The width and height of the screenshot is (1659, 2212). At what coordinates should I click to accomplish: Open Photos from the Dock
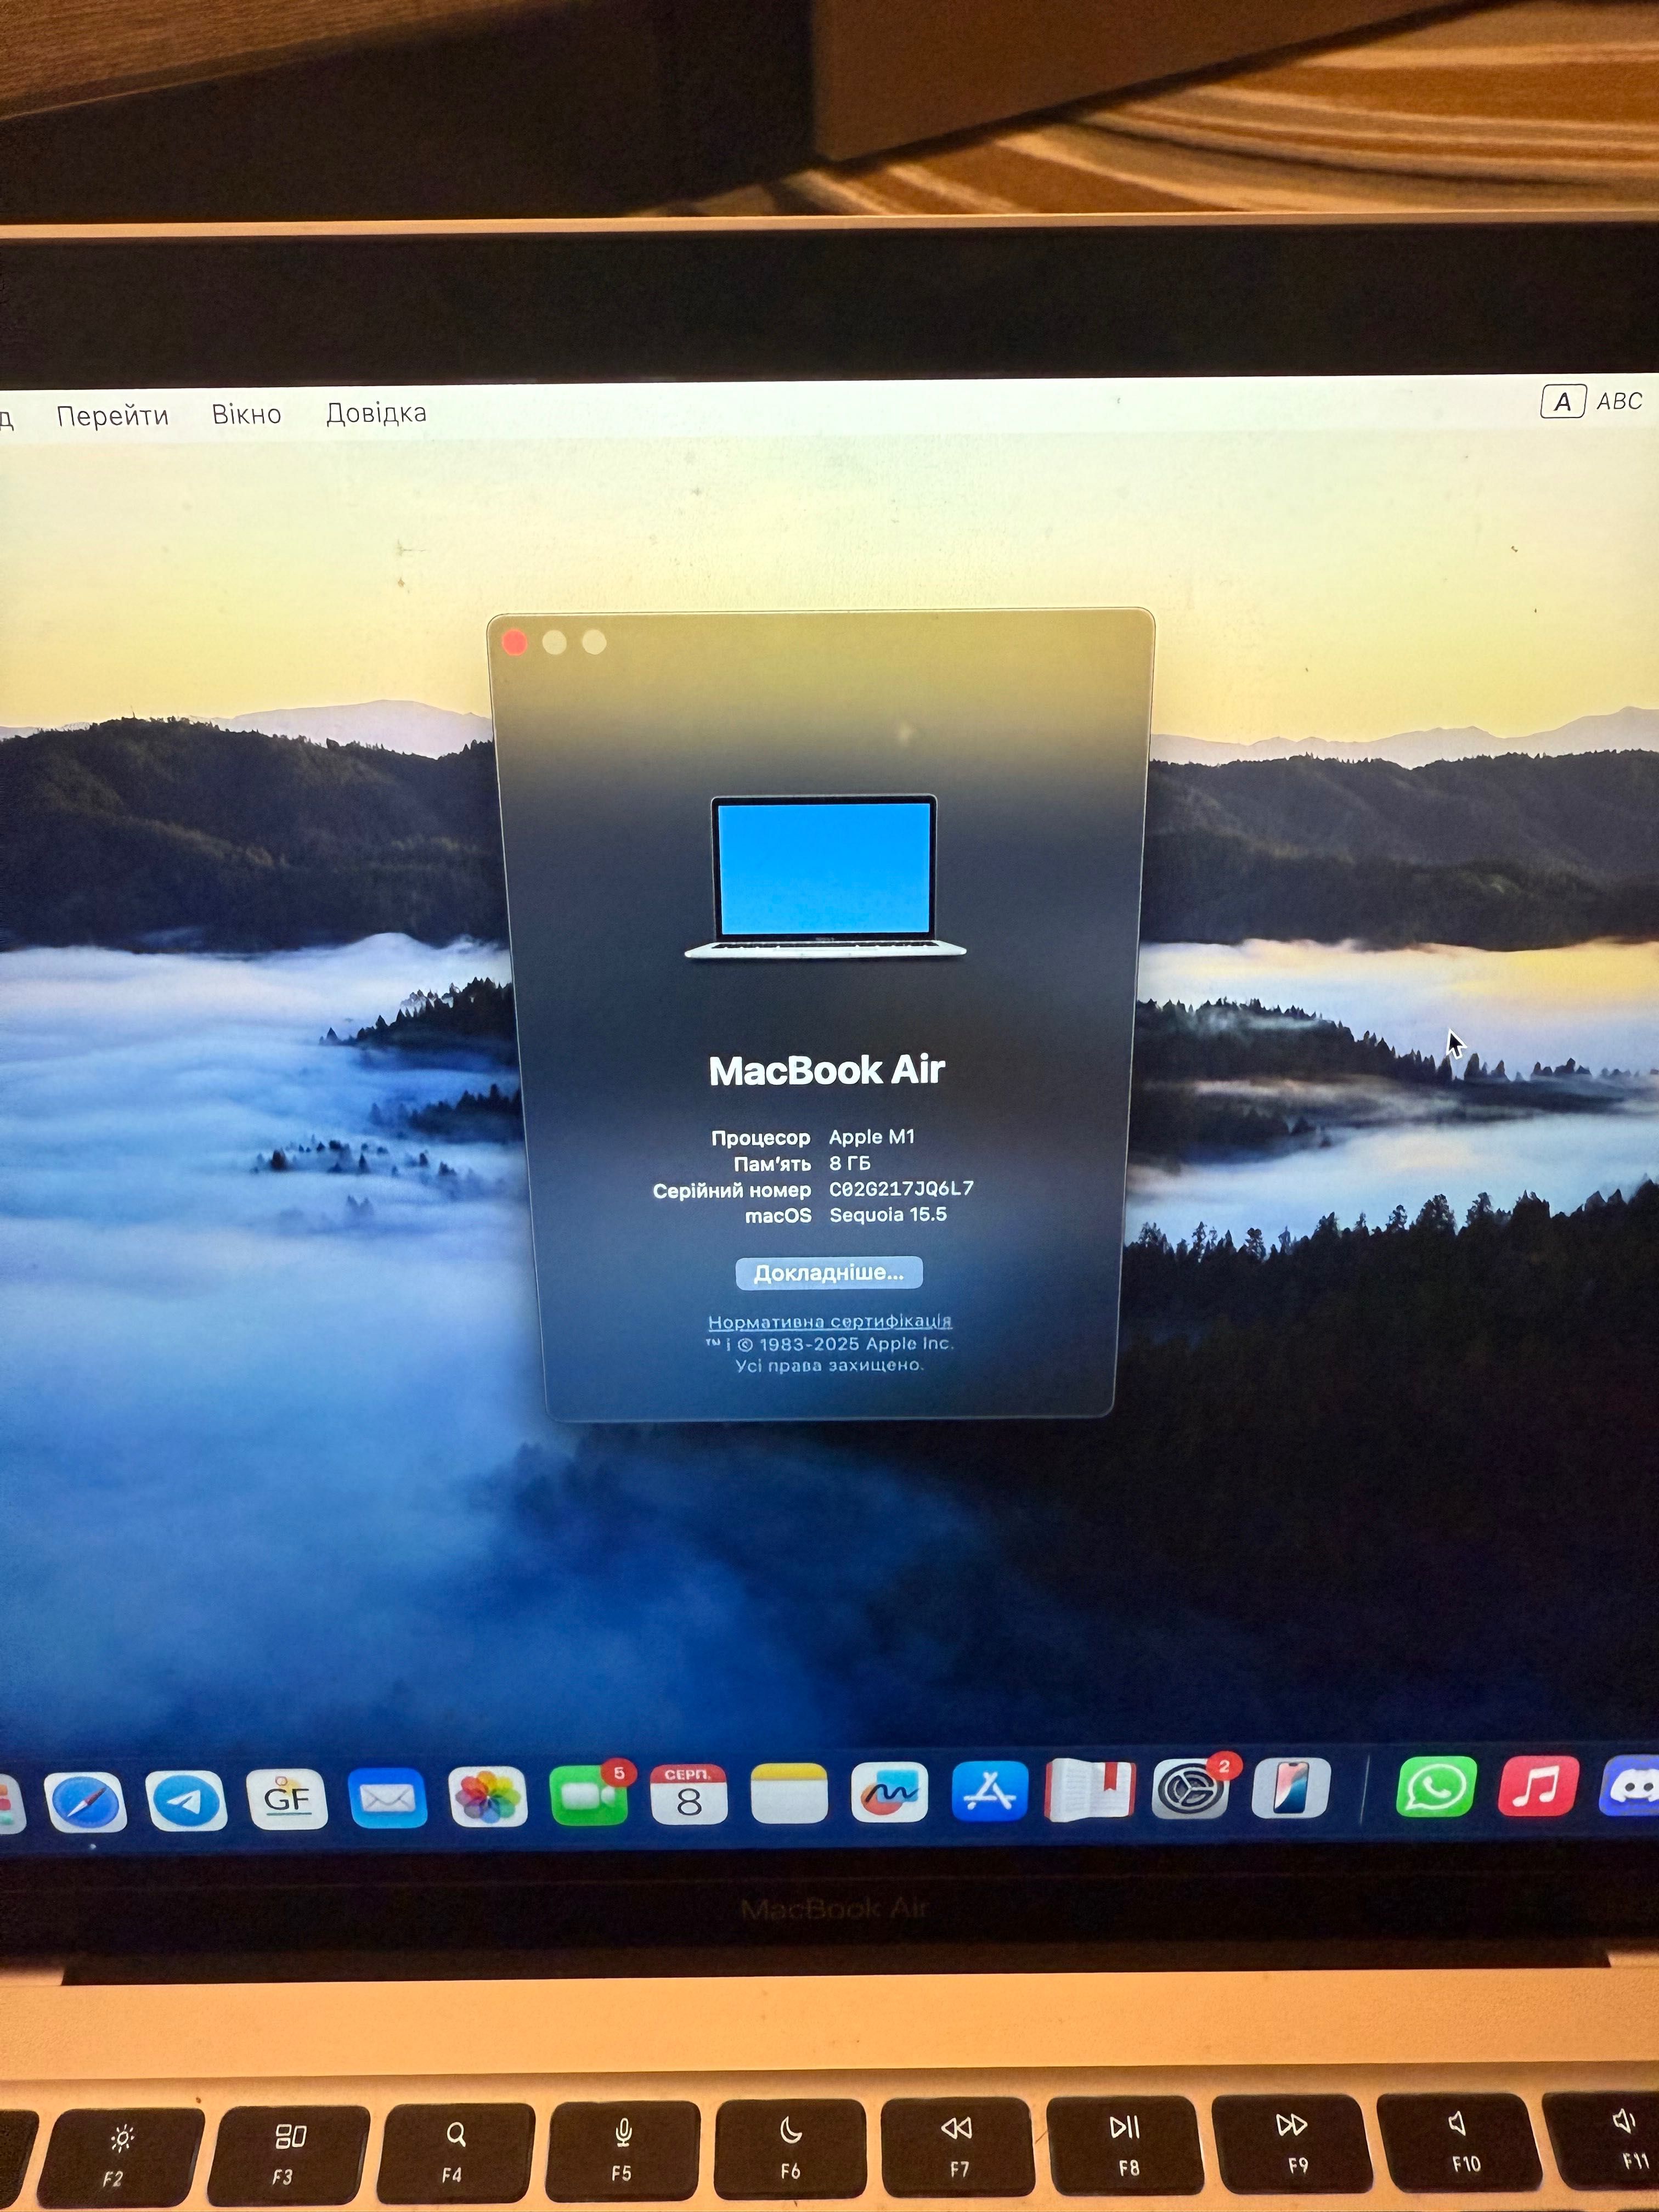pos(488,1797)
